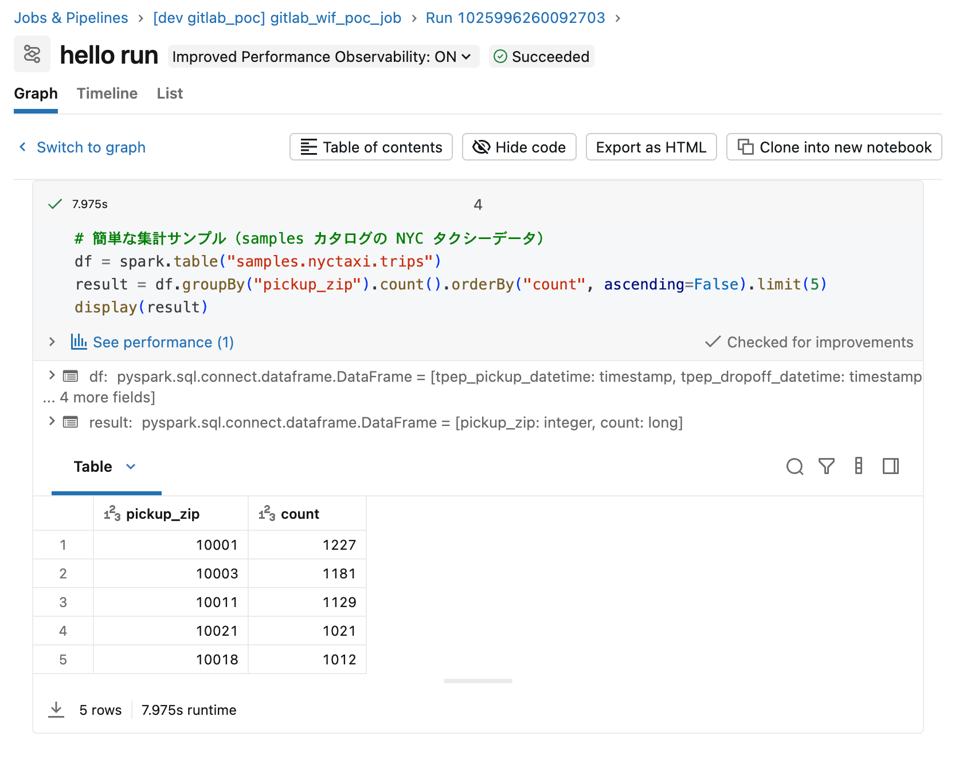Click chevron after the Run ID breadcrumb
Viewport: 955px width, 767px height.
(x=618, y=18)
